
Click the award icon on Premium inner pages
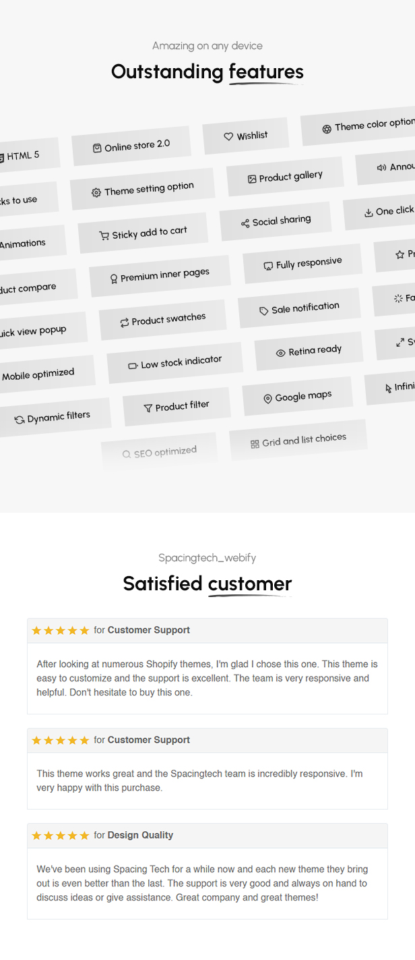[113, 279]
